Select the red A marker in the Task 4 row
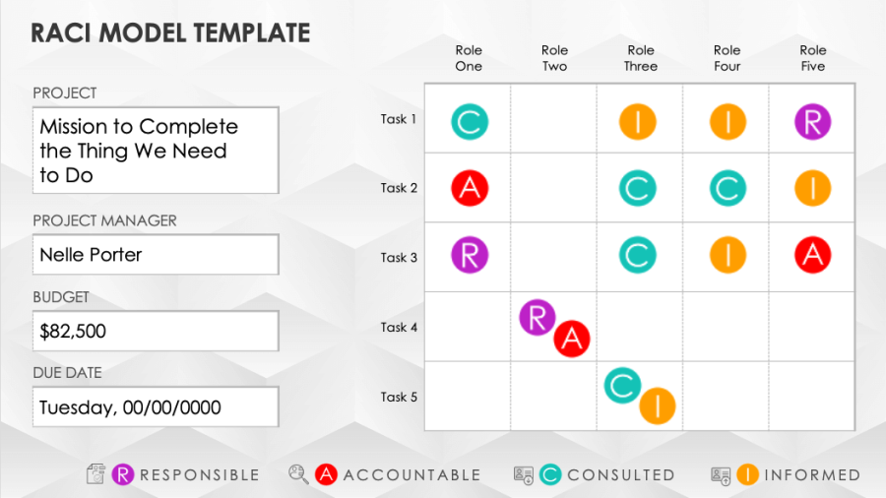 click(x=571, y=339)
